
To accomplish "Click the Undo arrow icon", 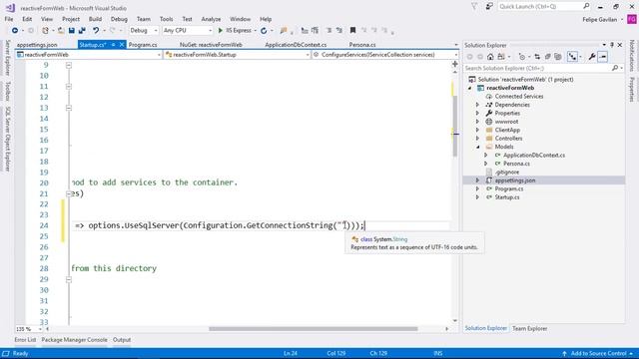I will point(96,31).
